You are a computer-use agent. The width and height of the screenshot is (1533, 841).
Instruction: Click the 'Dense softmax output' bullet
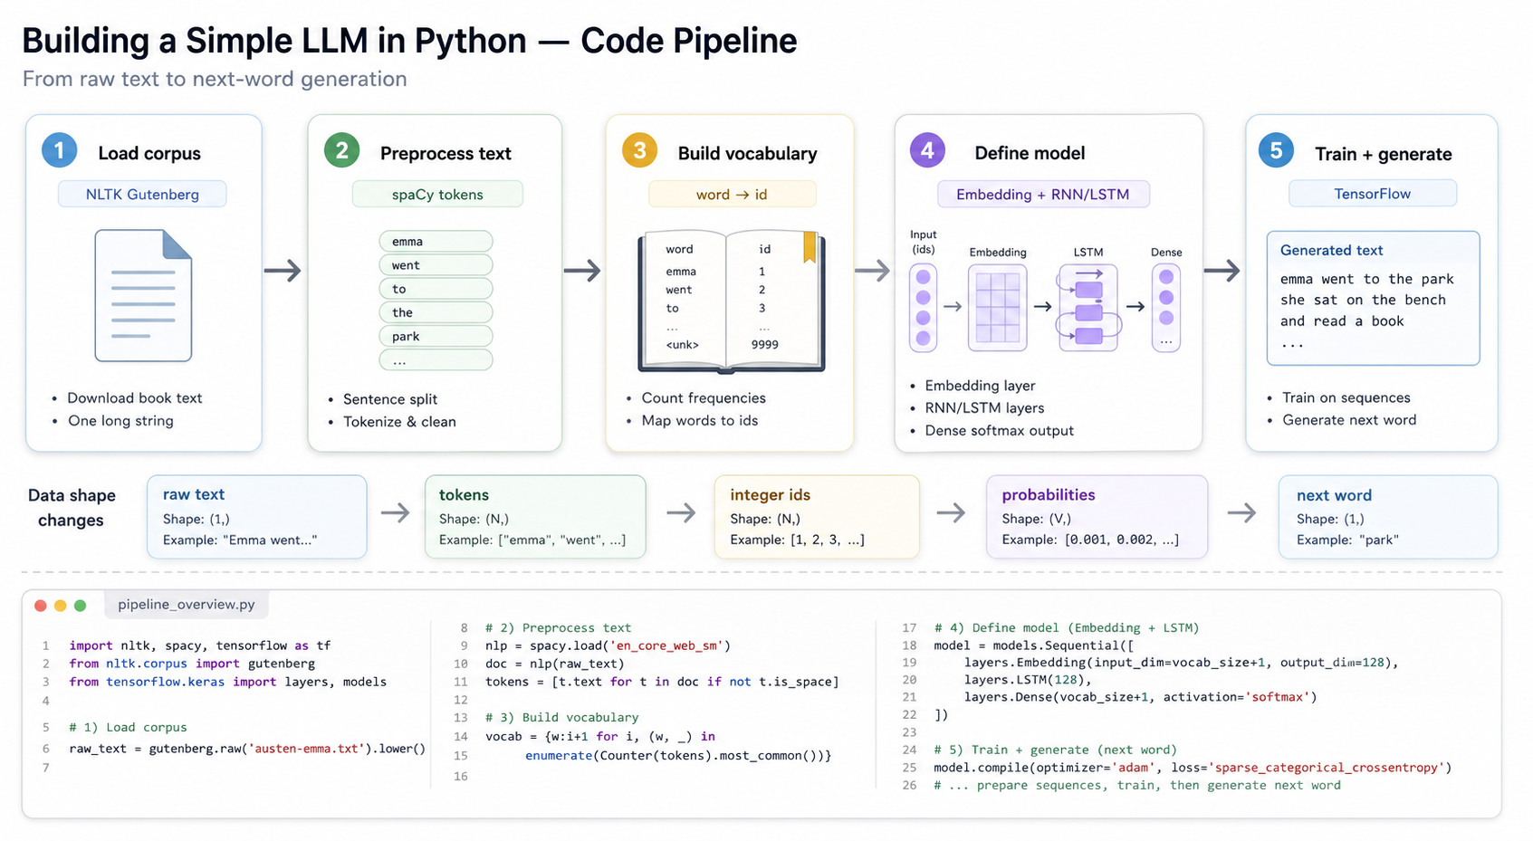pyautogui.click(x=999, y=430)
